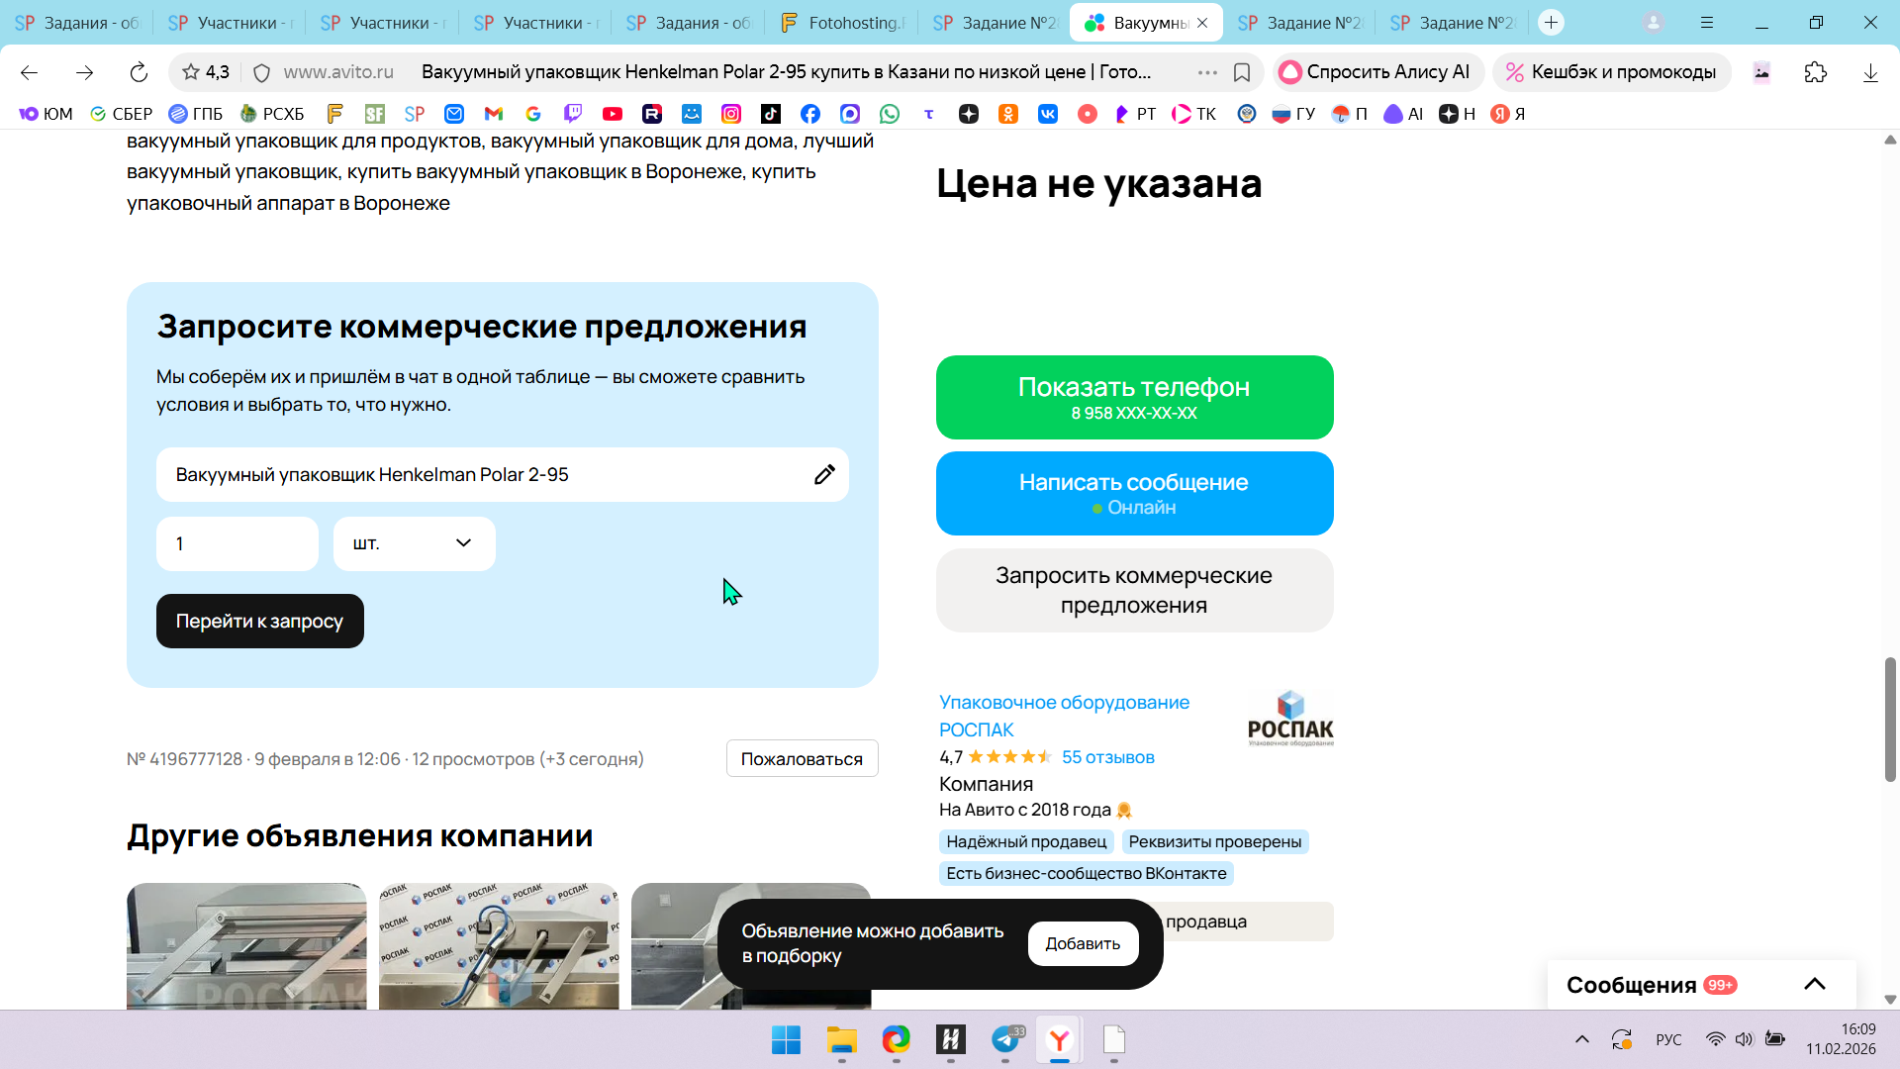The width and height of the screenshot is (1900, 1069).
Task: Expand the шт. units dropdown
Action: tap(414, 543)
